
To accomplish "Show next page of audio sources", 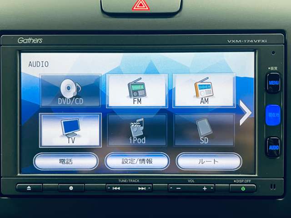I will coord(246,113).
